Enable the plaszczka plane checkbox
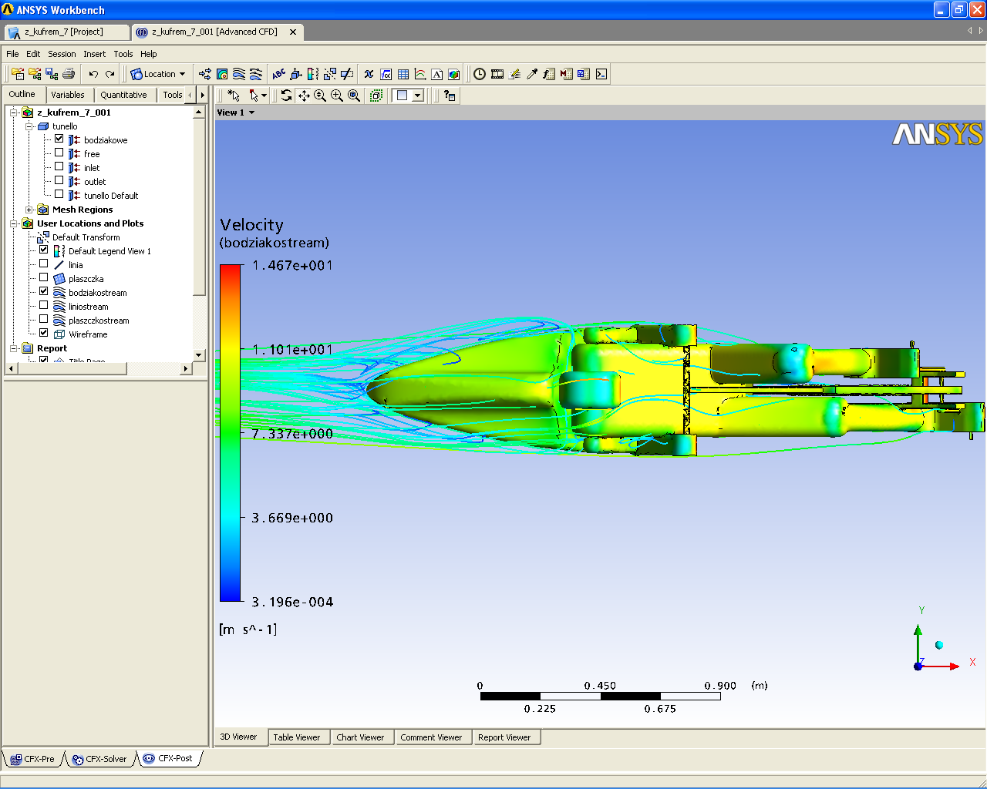 tap(44, 278)
